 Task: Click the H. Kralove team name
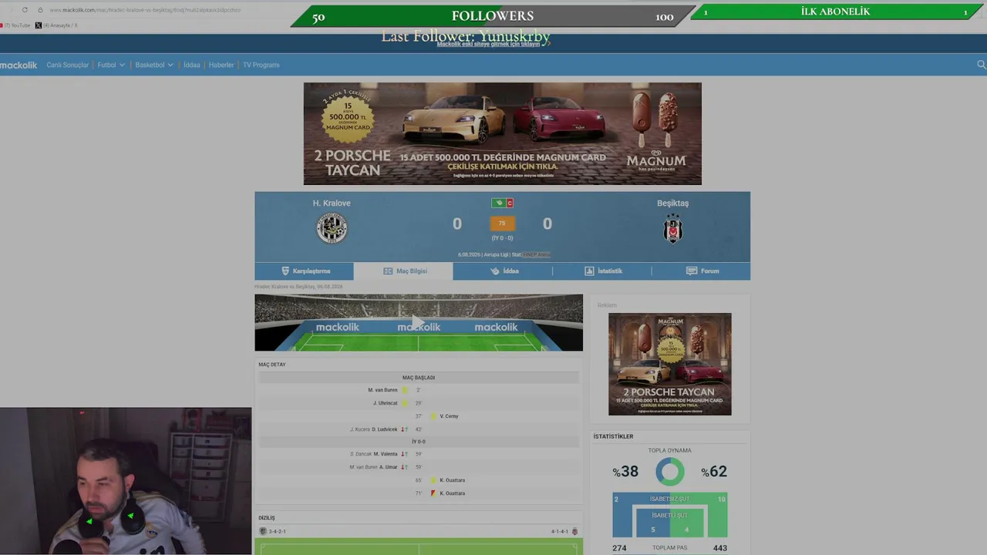332,203
